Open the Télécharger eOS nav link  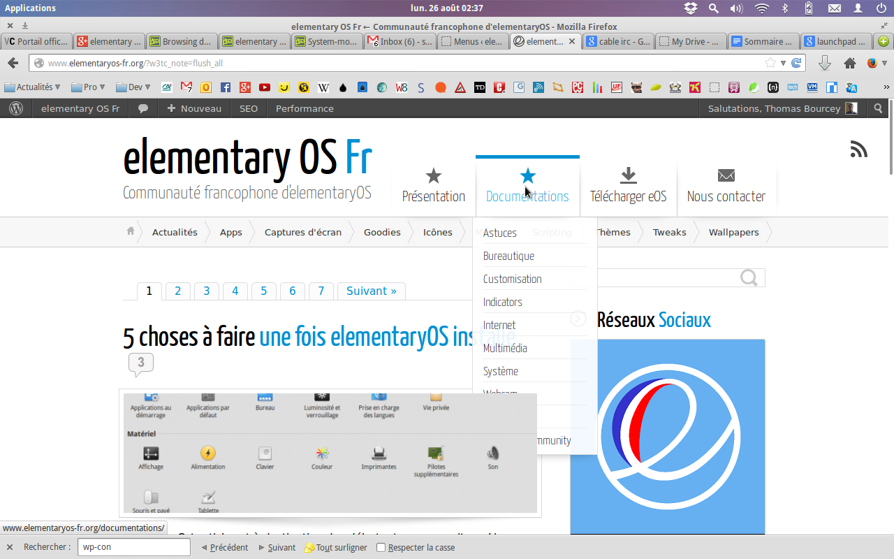tap(628, 185)
